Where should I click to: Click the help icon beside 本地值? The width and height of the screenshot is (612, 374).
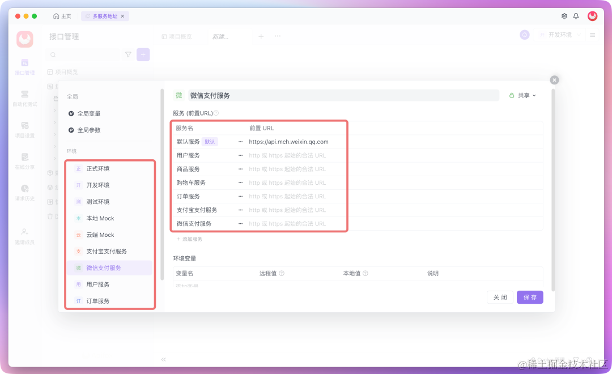(x=365, y=273)
